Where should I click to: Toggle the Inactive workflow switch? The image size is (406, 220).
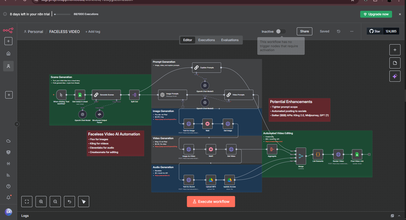tap(280, 31)
